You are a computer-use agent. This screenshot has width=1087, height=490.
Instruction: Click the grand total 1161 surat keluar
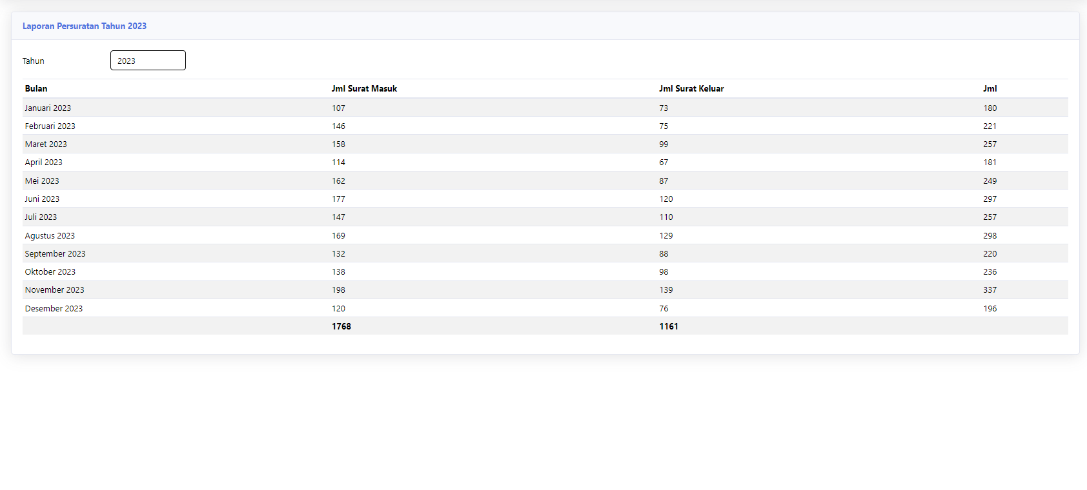[x=669, y=327]
